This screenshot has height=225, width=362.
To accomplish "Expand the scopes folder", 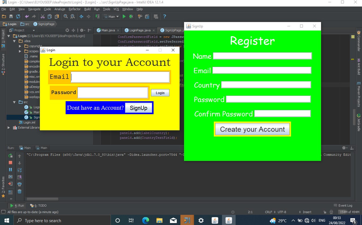I will tap(20, 51).
